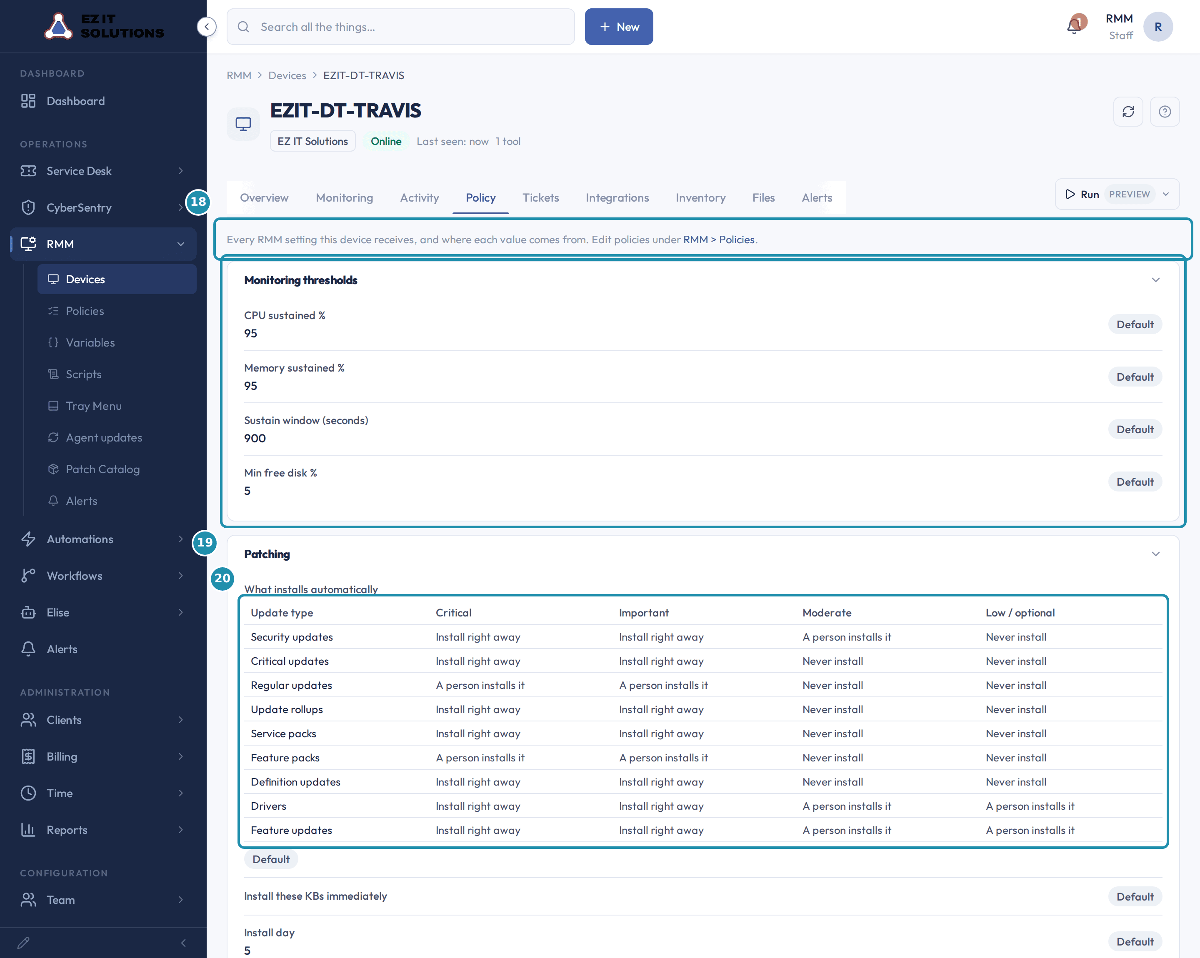Click the Reports bar chart icon
Screen dimensions: 1200x958
point(28,830)
